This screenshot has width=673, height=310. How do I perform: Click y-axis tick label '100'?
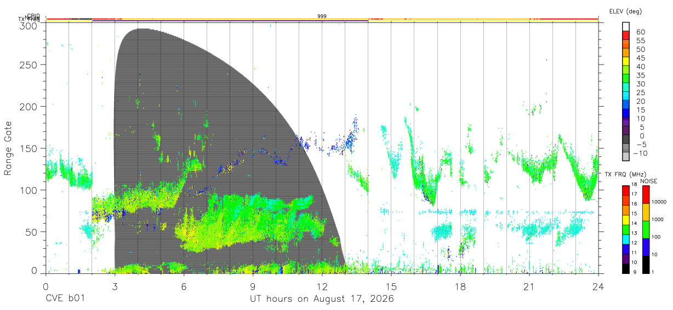pyautogui.click(x=28, y=190)
